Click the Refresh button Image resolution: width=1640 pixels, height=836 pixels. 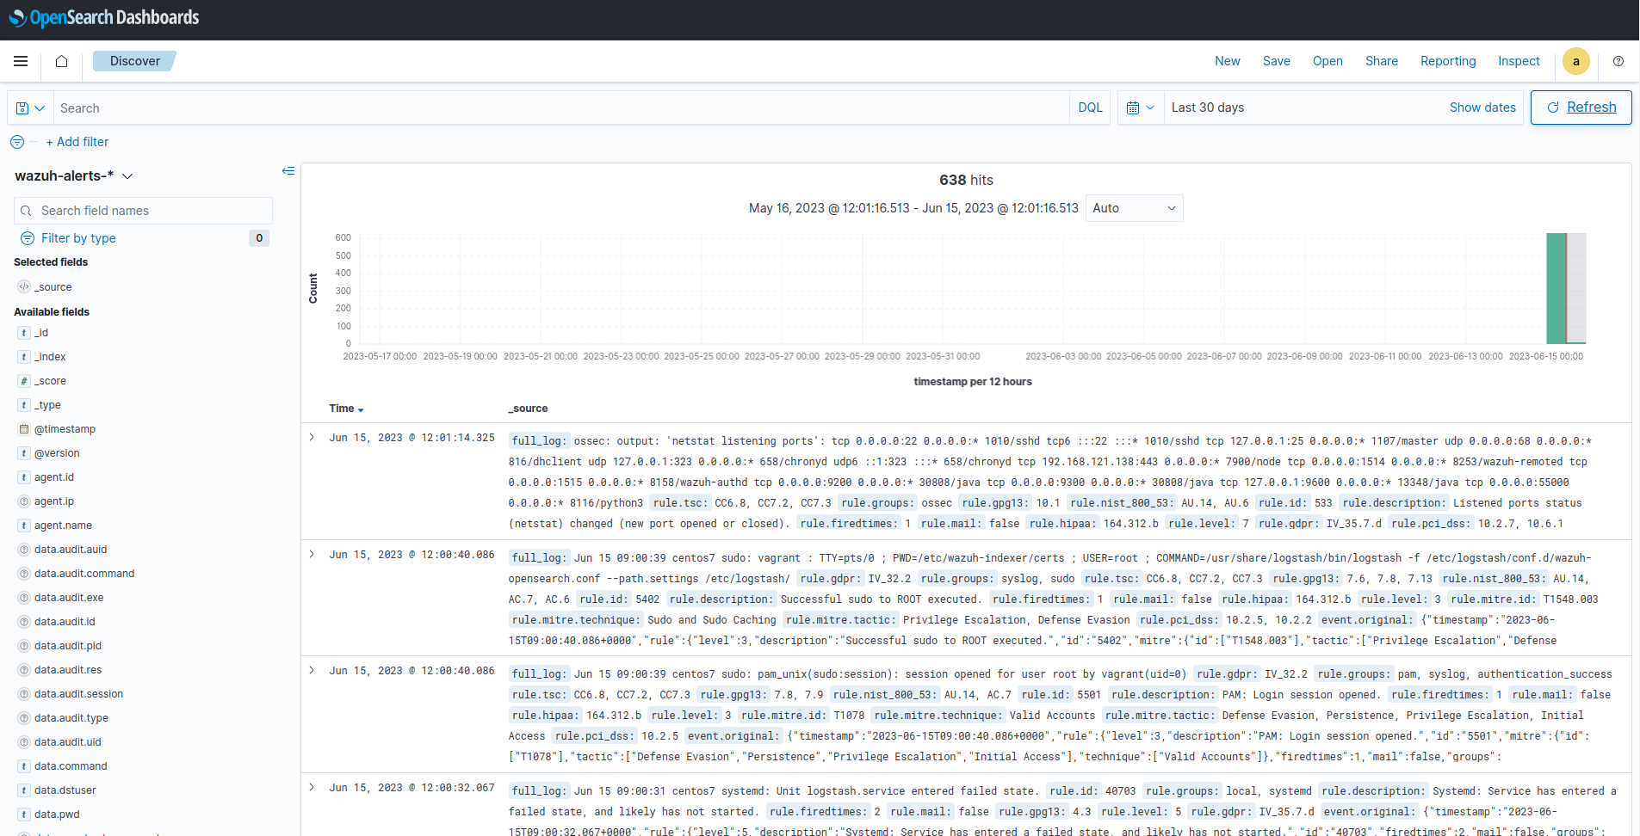pyautogui.click(x=1581, y=108)
